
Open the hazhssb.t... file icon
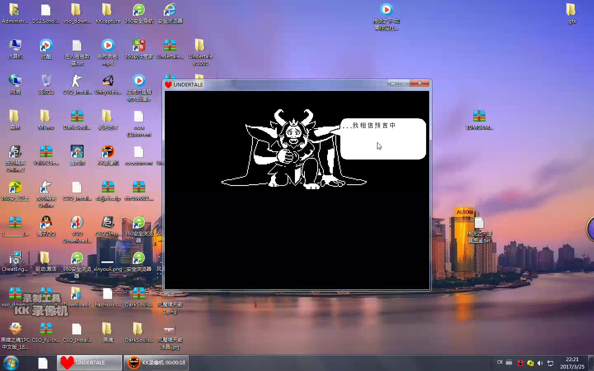(x=108, y=297)
